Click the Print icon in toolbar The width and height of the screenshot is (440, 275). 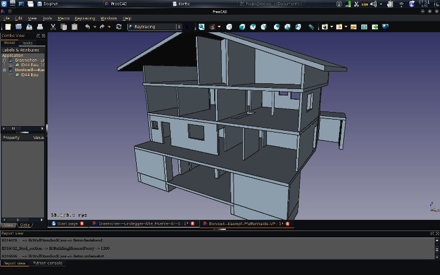(x=40, y=27)
